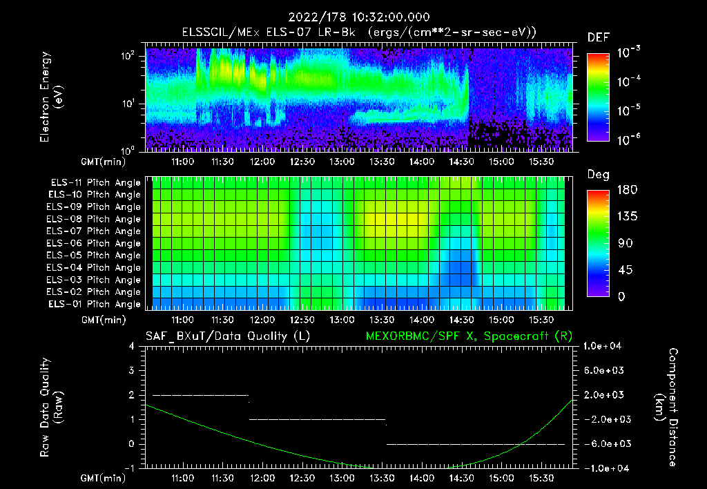Click the 10^2 electron energy tick label
Screen dimensions: 707x489
tap(128, 56)
